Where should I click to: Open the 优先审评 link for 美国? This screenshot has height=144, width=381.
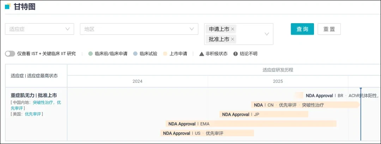[33, 114]
